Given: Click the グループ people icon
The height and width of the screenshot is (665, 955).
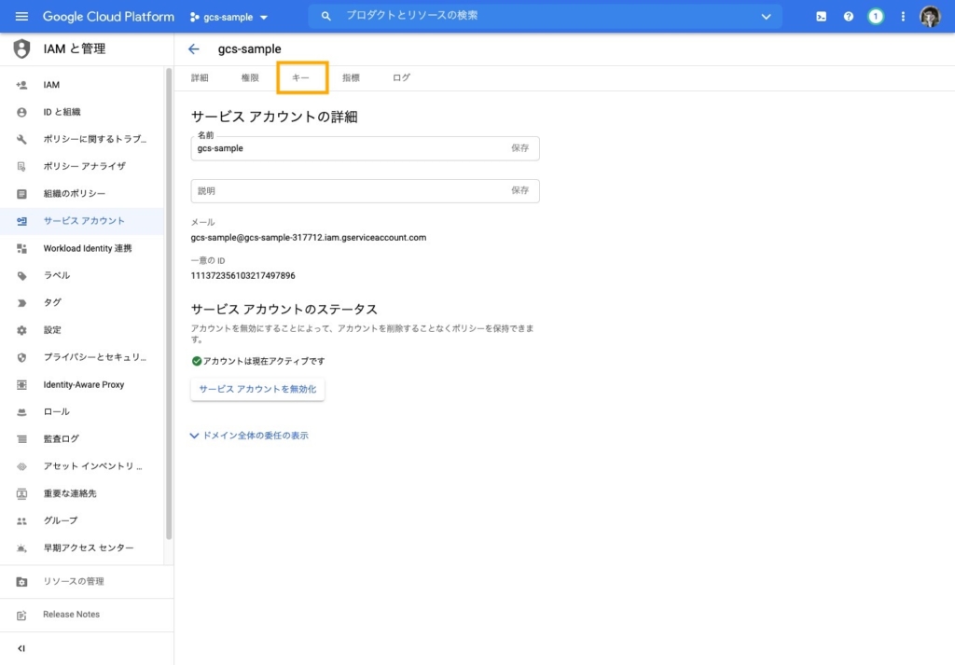Looking at the screenshot, I should coord(21,520).
